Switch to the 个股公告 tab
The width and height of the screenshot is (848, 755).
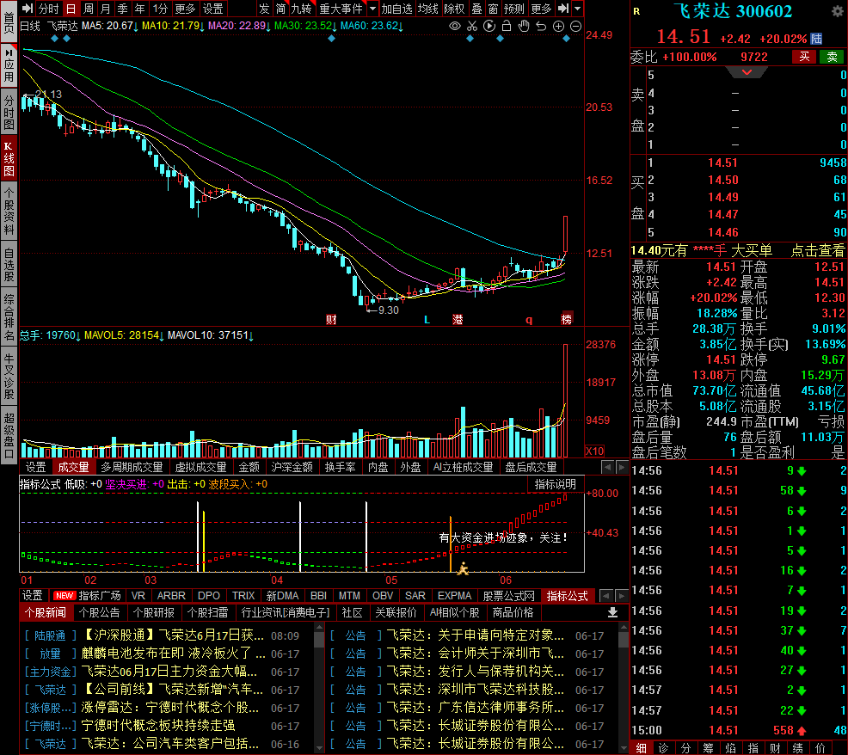pos(100,612)
